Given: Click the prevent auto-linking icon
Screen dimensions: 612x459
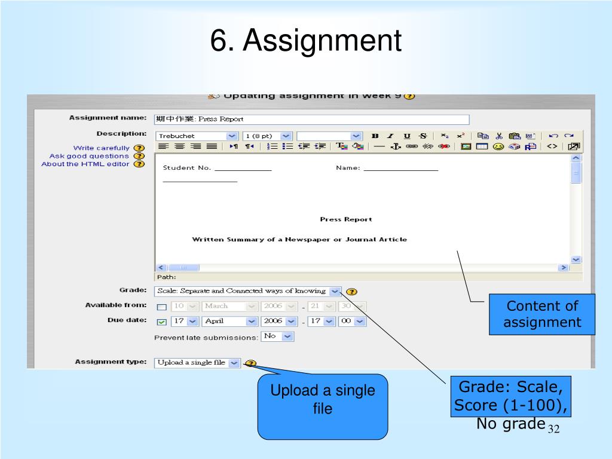Looking at the screenshot, I should [x=444, y=146].
